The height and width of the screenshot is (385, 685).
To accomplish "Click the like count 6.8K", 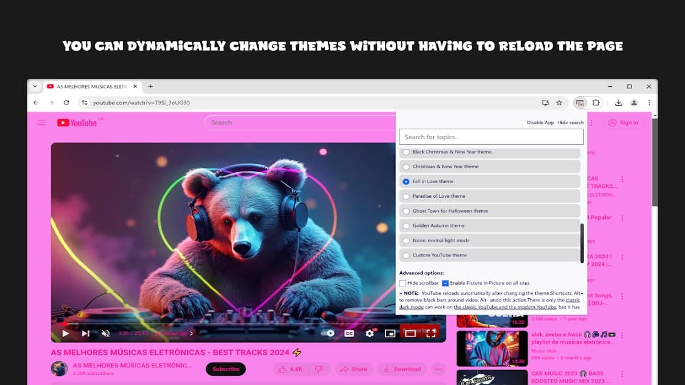I will 296,369.
